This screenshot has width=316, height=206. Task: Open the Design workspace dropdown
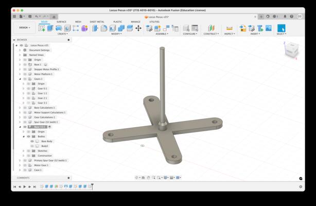(x=25, y=28)
